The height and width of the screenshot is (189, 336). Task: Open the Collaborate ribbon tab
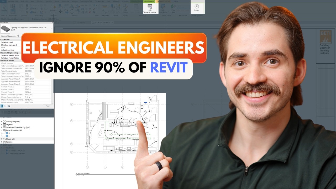(99, 1)
